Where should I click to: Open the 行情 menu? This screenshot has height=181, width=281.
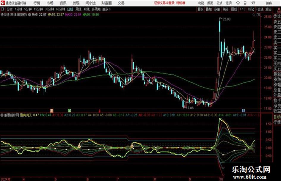pos(37,3)
